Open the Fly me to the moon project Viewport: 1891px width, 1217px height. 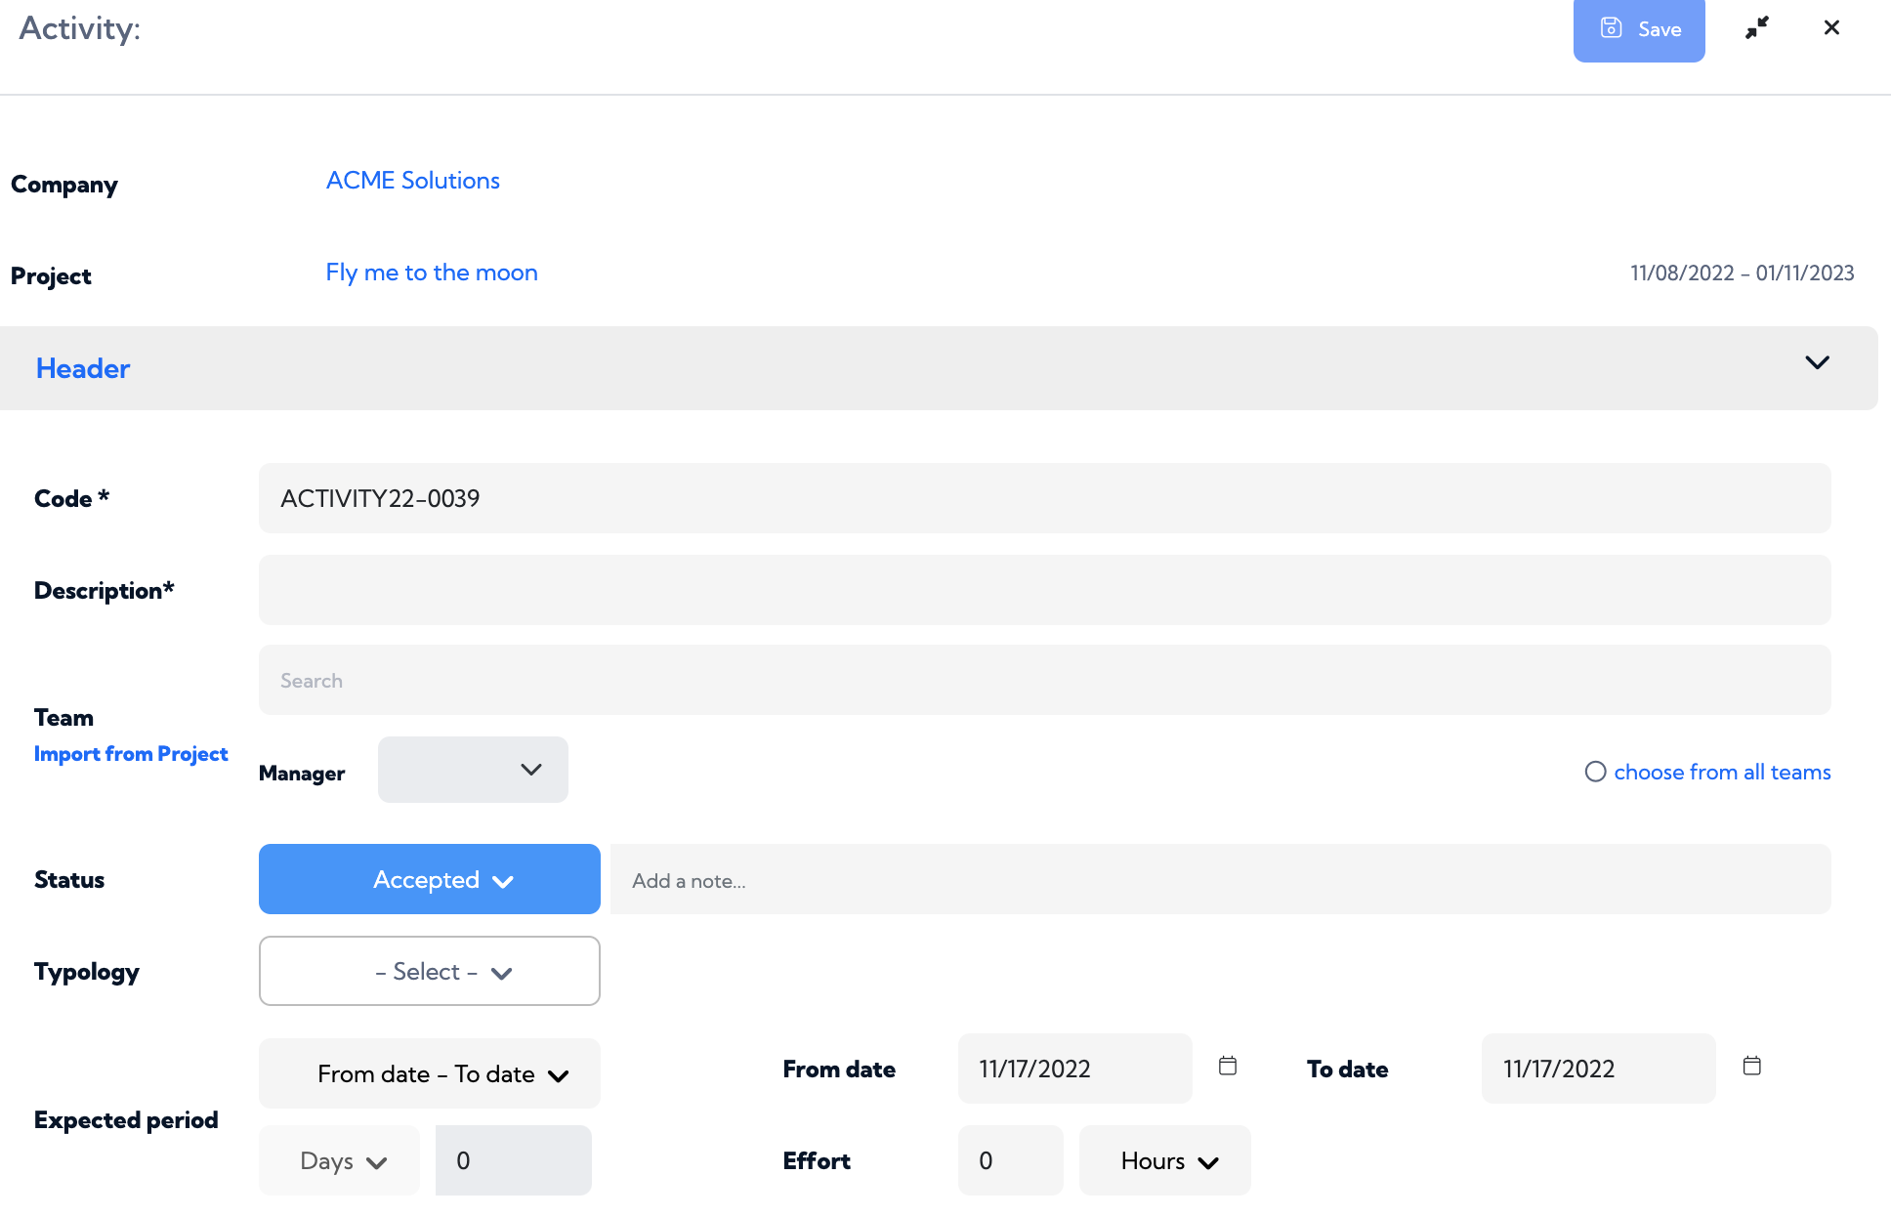tap(431, 273)
